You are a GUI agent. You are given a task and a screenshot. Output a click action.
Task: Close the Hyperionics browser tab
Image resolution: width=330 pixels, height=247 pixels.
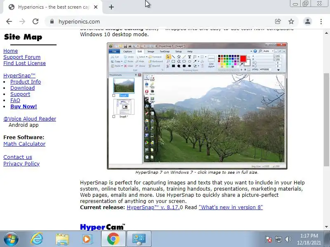96,7
